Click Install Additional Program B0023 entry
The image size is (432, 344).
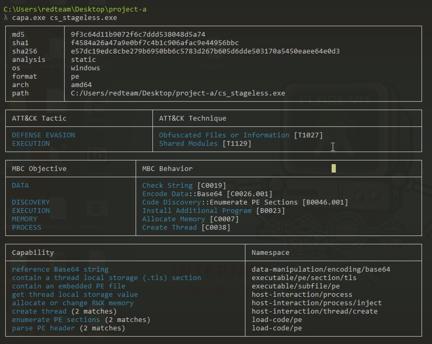click(213, 211)
